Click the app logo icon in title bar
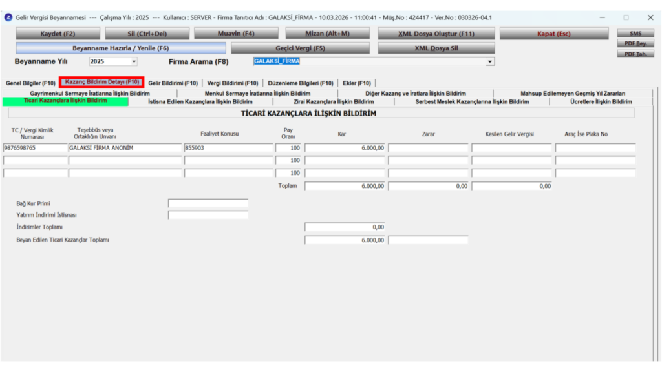662x372 pixels. tap(8, 17)
